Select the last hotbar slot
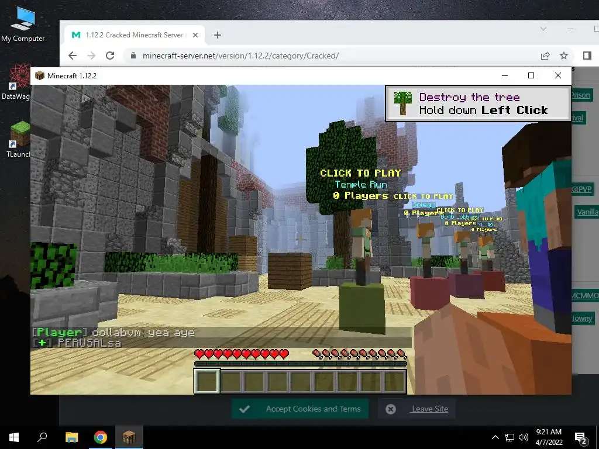Viewport: 599px width, 449px height. 394,381
